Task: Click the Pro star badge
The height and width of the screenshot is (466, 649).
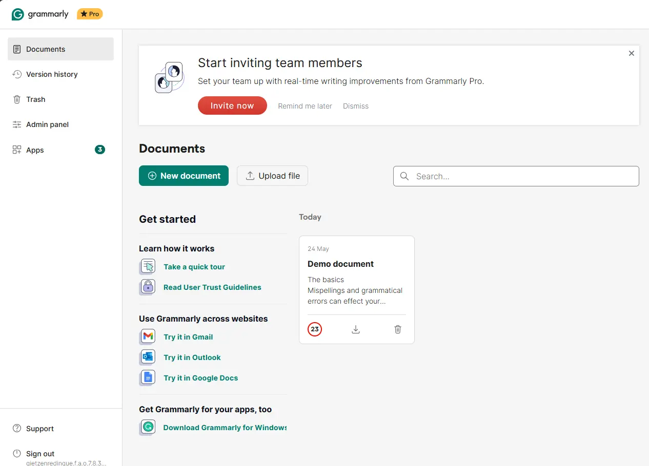Action: pyautogui.click(x=90, y=14)
